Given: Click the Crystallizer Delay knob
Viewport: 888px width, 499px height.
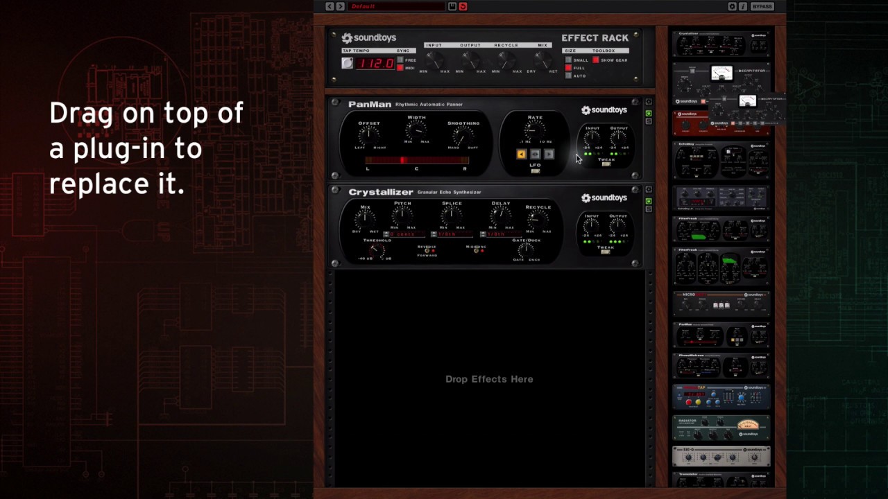Looking at the screenshot, I should coord(500,216).
